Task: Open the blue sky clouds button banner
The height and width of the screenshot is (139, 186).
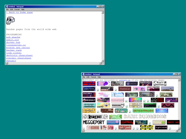Action: 117,95
